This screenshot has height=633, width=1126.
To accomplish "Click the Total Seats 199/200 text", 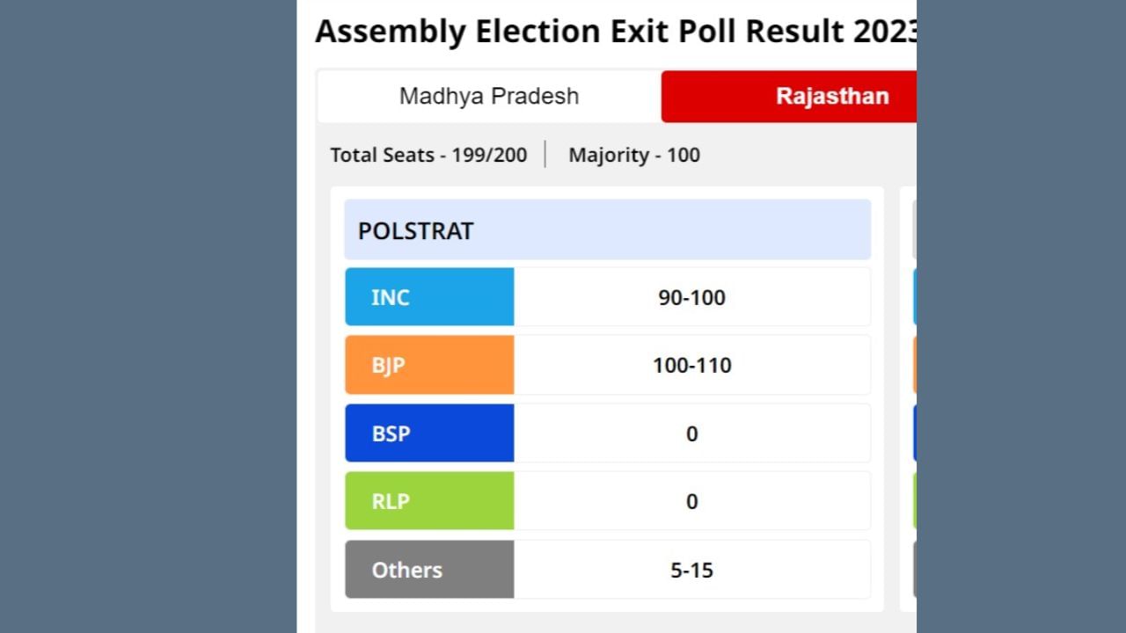I will tap(428, 156).
